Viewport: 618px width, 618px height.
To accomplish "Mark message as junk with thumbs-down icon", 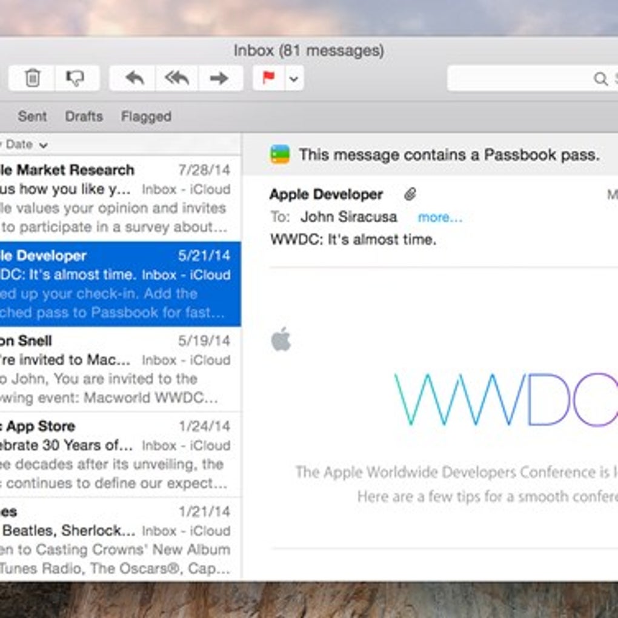I will pyautogui.click(x=76, y=78).
